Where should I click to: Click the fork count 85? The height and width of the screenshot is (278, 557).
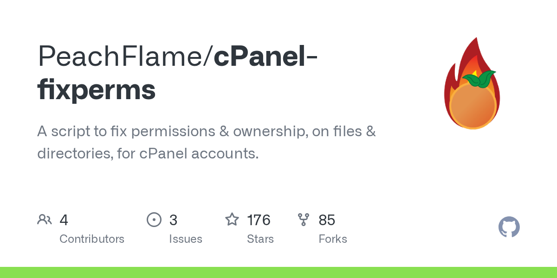pyautogui.click(x=327, y=220)
